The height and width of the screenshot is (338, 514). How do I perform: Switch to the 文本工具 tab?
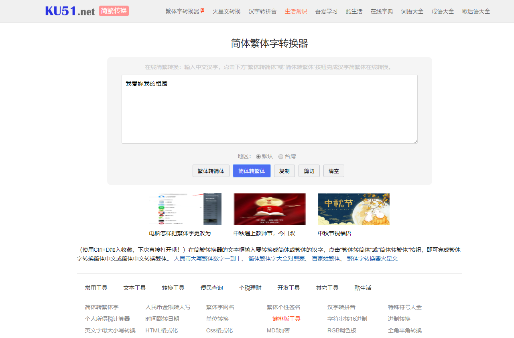[135, 288]
